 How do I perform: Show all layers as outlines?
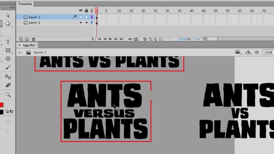[x=92, y=11]
